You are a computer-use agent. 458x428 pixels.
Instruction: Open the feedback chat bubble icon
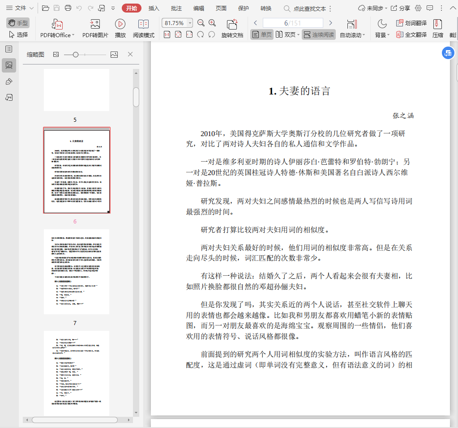pyautogui.click(x=430, y=8)
